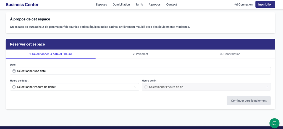The image size is (283, 129).
Task: Open the Contact page
Action: (x=171, y=4)
